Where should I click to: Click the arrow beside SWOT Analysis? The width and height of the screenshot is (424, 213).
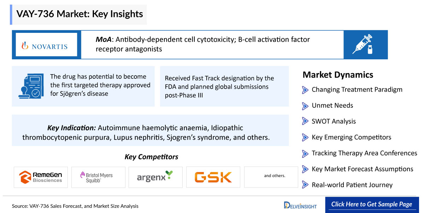[305, 122]
